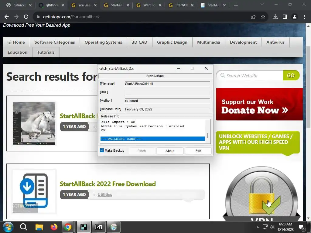The image size is (311, 233).
Task: Click the empty URL field in patcher
Action: (x=167, y=92)
